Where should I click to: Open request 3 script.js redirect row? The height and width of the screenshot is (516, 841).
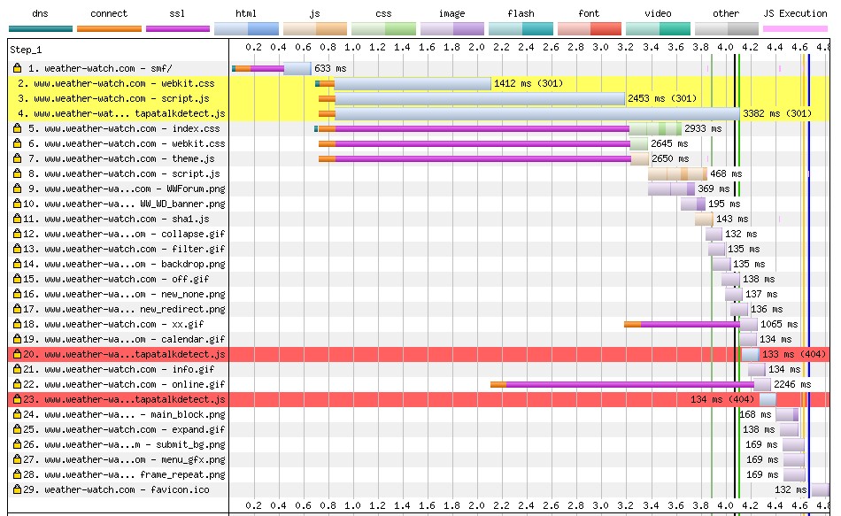(x=113, y=98)
